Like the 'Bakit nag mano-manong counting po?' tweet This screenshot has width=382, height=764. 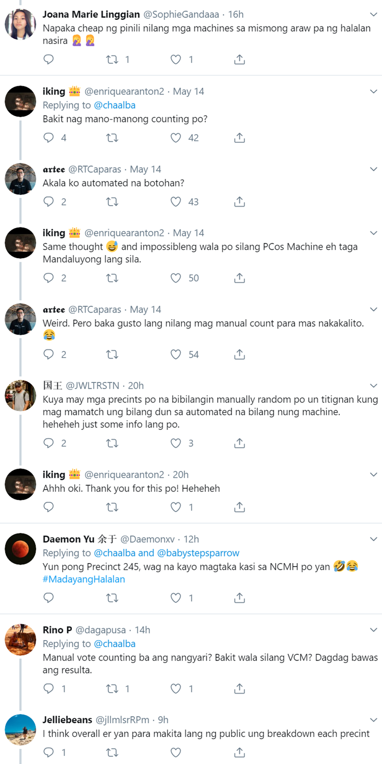click(176, 138)
